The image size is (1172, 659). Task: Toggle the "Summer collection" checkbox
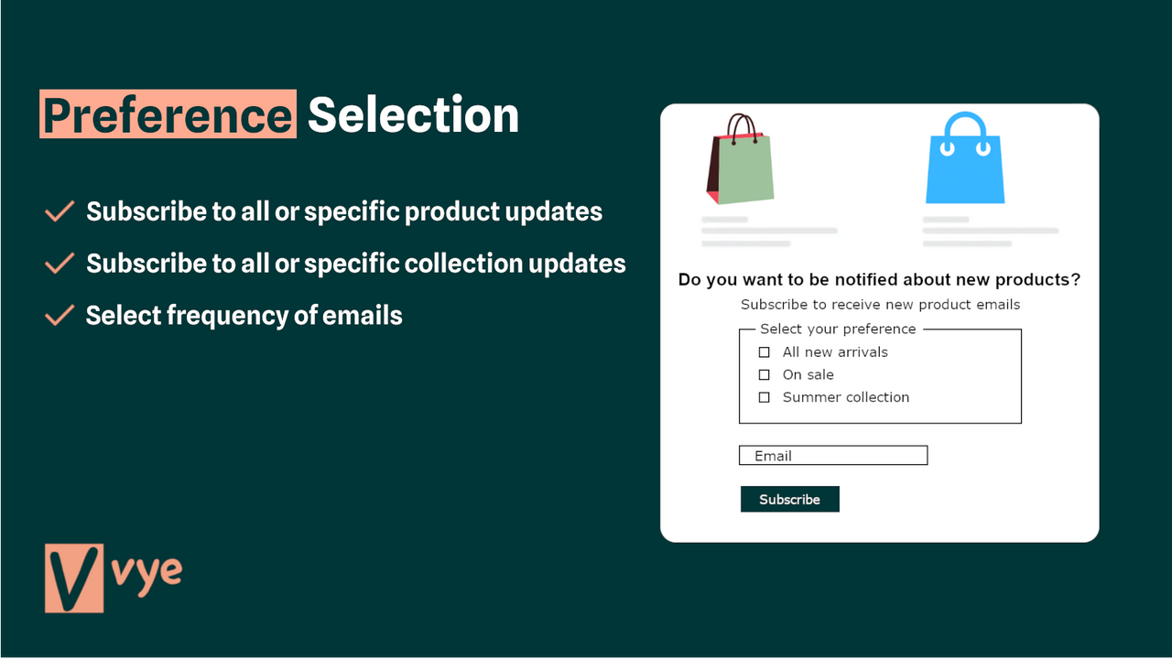coord(764,397)
